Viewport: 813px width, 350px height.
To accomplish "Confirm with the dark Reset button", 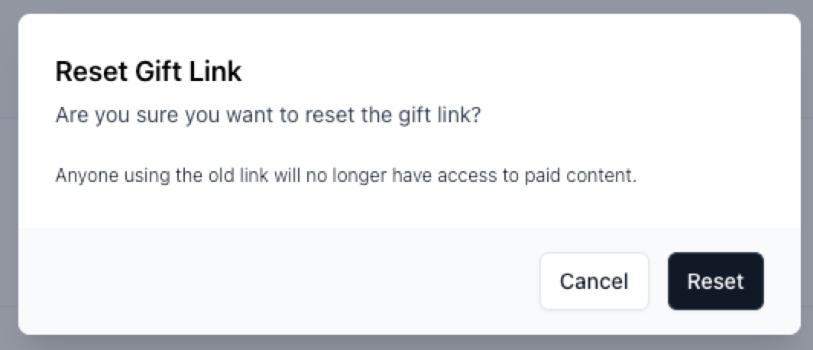I will (715, 281).
